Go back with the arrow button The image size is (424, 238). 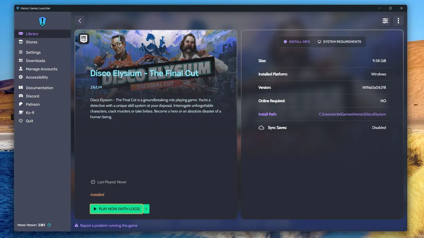[x=80, y=21]
